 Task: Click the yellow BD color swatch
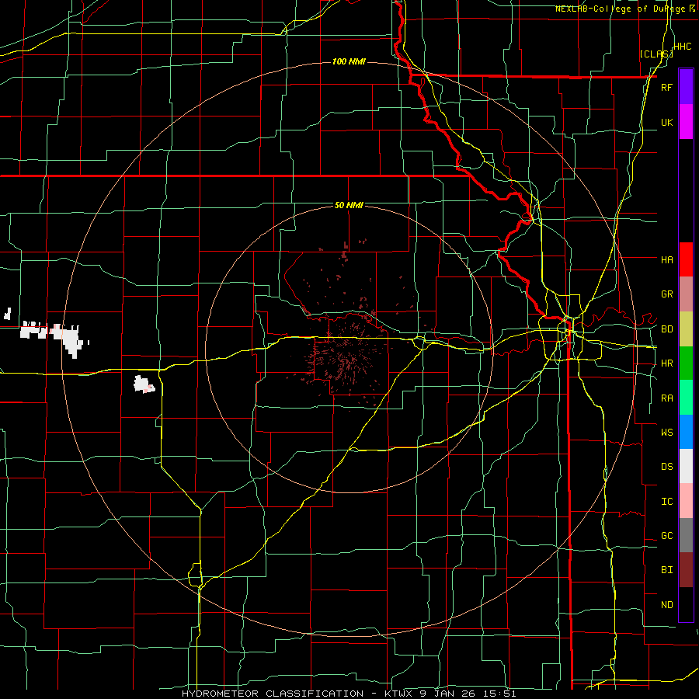(686, 329)
